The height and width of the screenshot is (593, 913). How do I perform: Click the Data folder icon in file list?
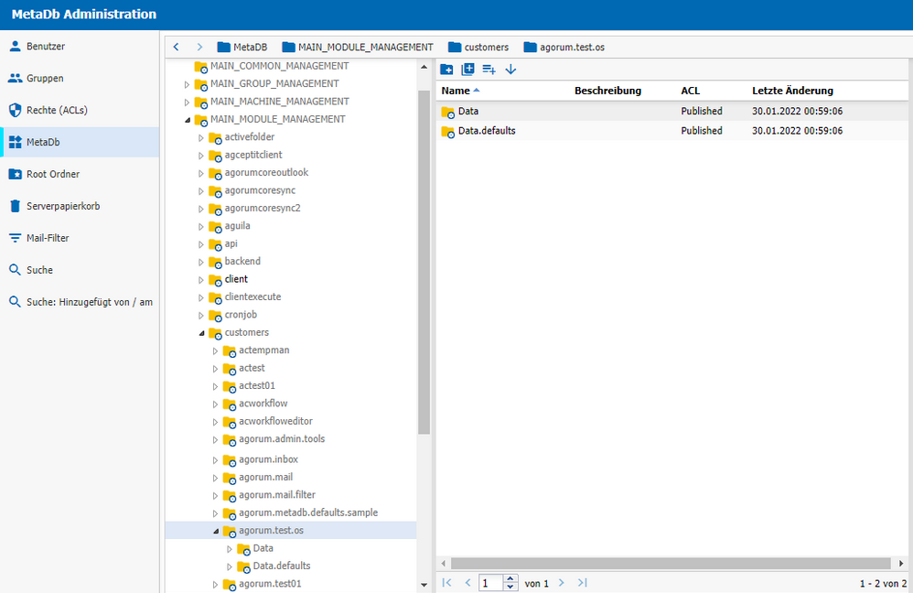[447, 112]
